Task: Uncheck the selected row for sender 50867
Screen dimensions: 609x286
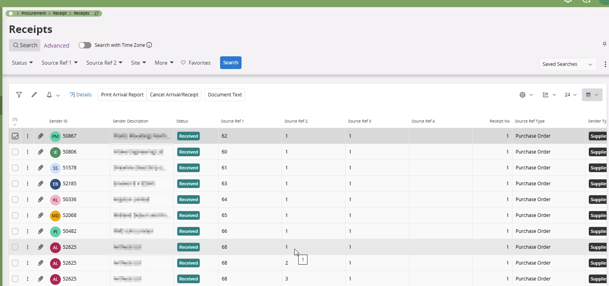Action: tap(15, 136)
